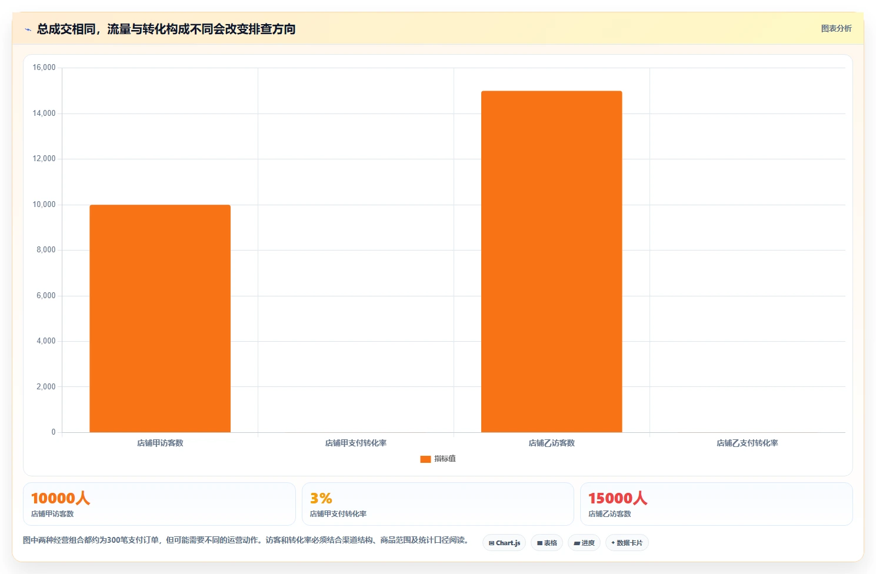
Task: Click the 店铺甲支付转化率 axis label
Action: [x=355, y=443]
